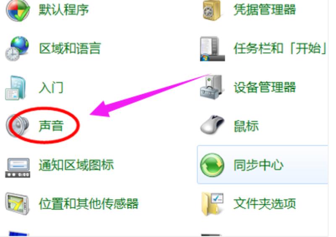Viewport: 336px width, 237px height.
Task: Click the map icon for 位置和其他传感器
Action: click(17, 203)
